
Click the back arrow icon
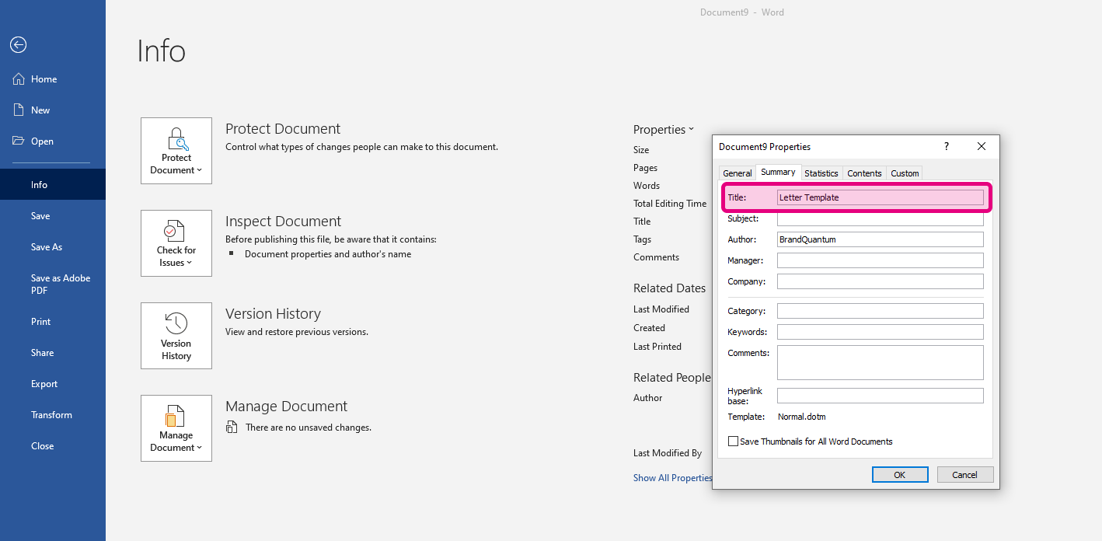[x=18, y=45]
